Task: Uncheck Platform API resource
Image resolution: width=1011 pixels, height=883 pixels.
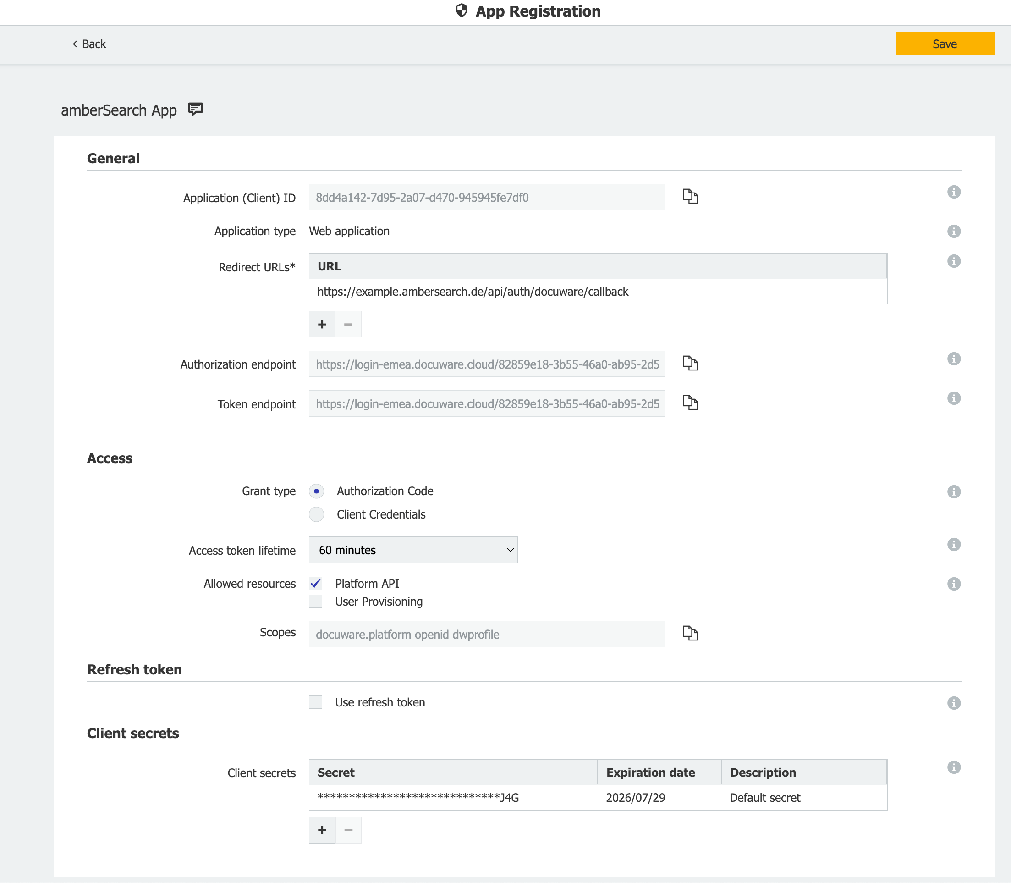Action: [316, 584]
